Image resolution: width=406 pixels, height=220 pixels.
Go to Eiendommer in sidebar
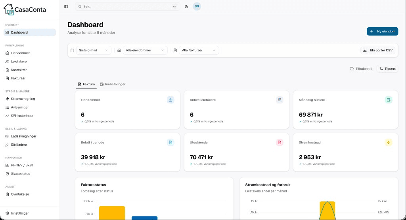(x=30, y=53)
